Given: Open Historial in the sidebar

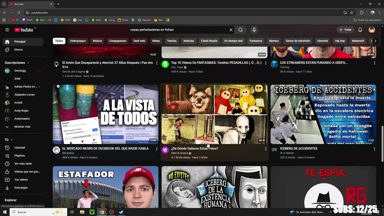Looking at the screenshot, I should 23,148.
